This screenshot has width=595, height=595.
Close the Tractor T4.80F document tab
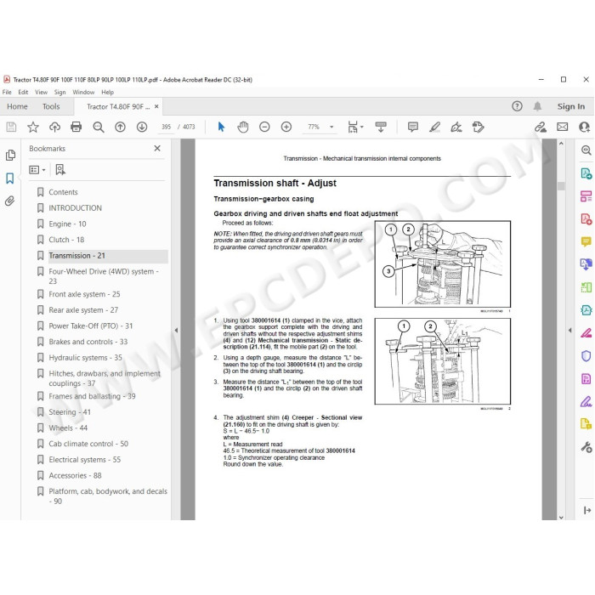pyautogui.click(x=156, y=106)
